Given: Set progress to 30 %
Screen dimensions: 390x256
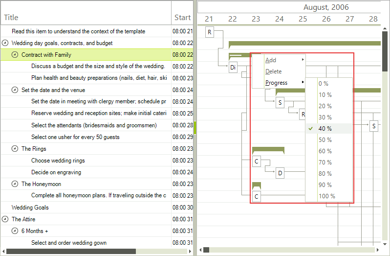Looking at the screenshot, I should [x=328, y=117].
